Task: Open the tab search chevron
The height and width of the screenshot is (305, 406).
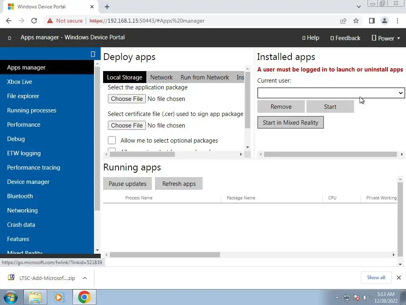Action: coord(358,7)
